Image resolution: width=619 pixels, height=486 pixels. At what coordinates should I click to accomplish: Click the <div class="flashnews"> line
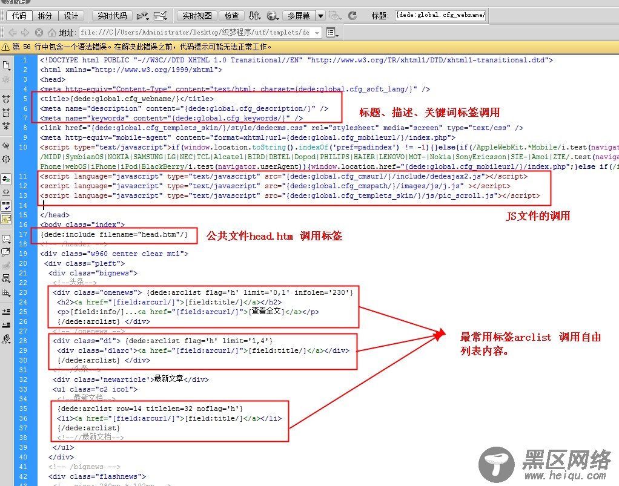pyautogui.click(x=97, y=476)
